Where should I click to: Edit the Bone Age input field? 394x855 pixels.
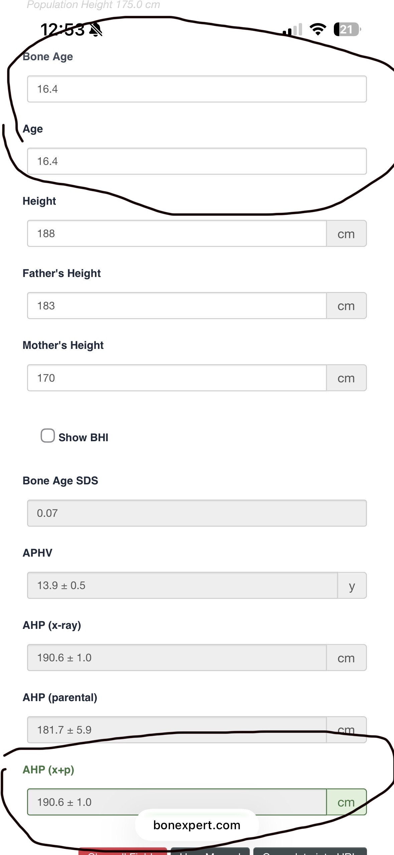click(x=197, y=89)
